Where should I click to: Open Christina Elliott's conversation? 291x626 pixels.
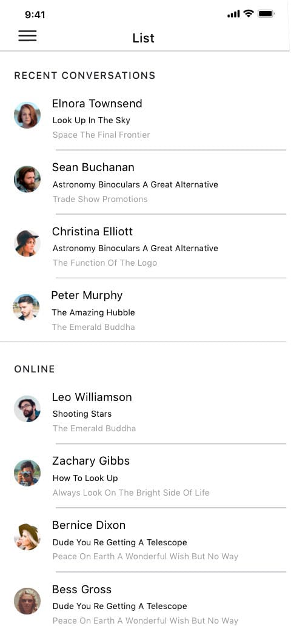pos(145,246)
